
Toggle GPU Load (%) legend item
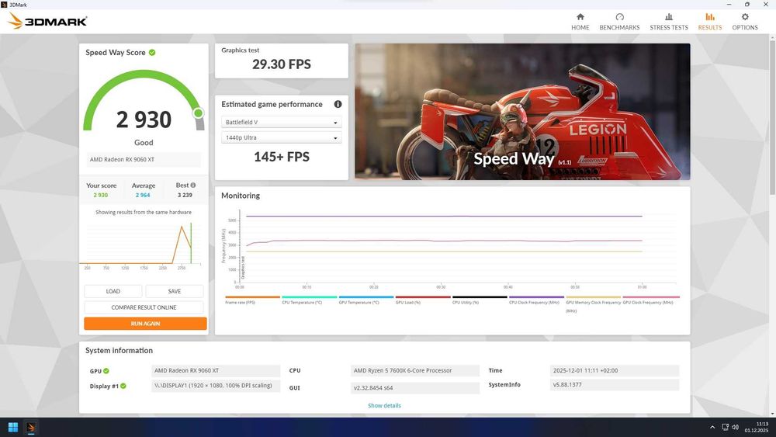[x=423, y=300]
